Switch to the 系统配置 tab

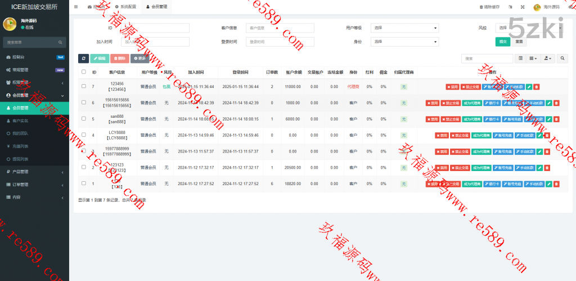click(x=125, y=7)
